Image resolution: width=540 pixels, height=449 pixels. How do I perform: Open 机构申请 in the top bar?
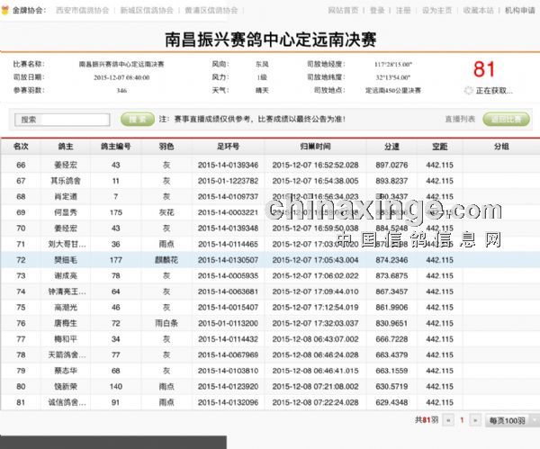tap(520, 10)
